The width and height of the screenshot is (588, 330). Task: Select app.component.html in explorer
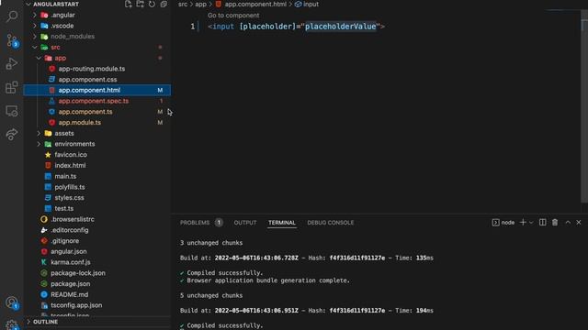click(x=97, y=90)
